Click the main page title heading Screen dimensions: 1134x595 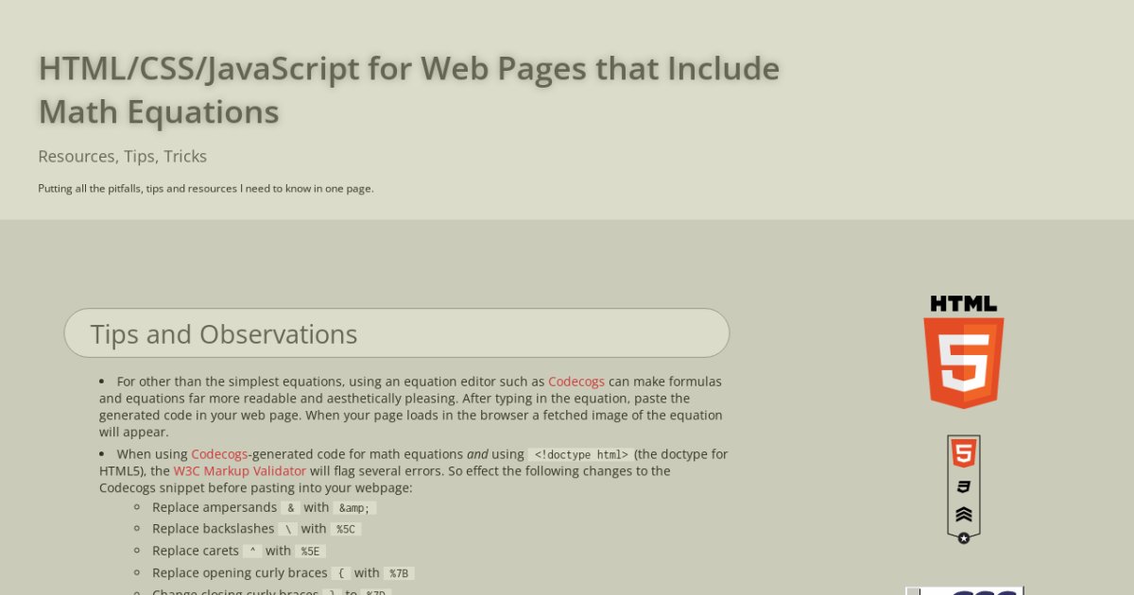pos(408,90)
